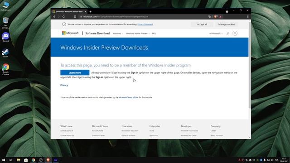The width and height of the screenshot is (290, 163).
Task: Click the Task View taskbar button
Action: pos(11,160)
